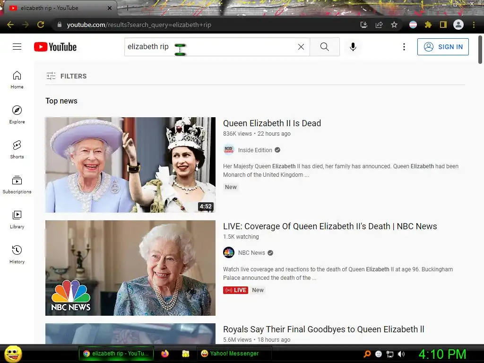Click the YouTube logo

click(x=55, y=47)
